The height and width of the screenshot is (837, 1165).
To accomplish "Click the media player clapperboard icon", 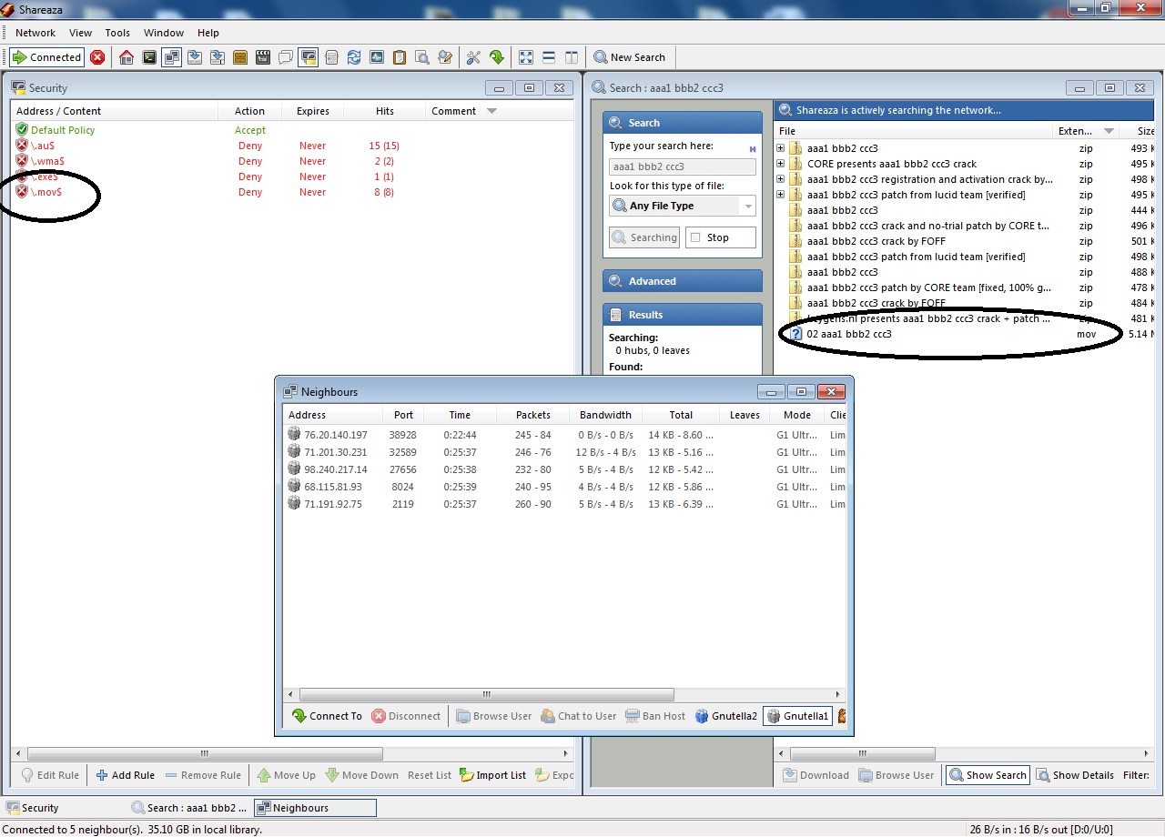I will (263, 57).
